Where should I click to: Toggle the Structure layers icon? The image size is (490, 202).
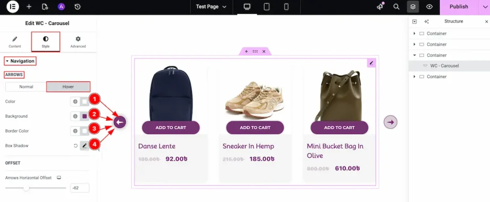click(x=412, y=7)
